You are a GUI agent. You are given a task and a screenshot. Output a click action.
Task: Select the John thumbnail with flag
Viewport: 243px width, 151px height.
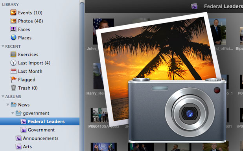pyautogui.click(x=103, y=31)
